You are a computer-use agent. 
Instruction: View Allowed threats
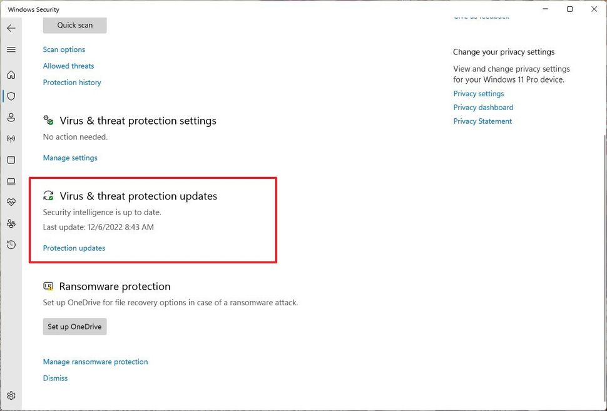[68, 66]
